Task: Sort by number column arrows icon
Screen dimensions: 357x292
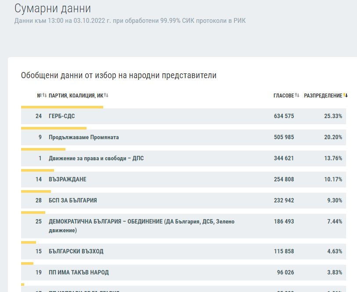Action: click(x=45, y=95)
